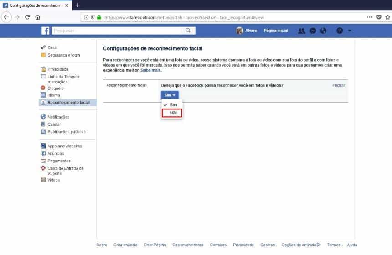Open account menu dropdown arrow in header
This screenshot has height=255, width=392.
click(x=350, y=31)
